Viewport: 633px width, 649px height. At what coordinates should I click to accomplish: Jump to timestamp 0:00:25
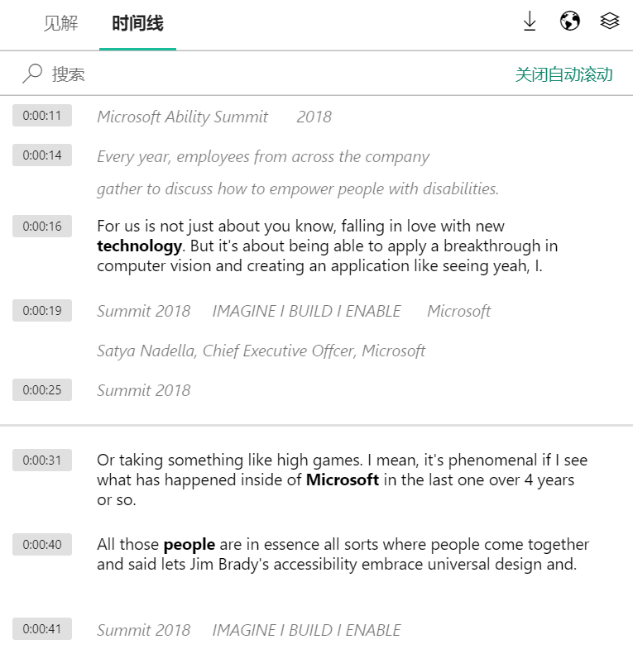[42, 390]
